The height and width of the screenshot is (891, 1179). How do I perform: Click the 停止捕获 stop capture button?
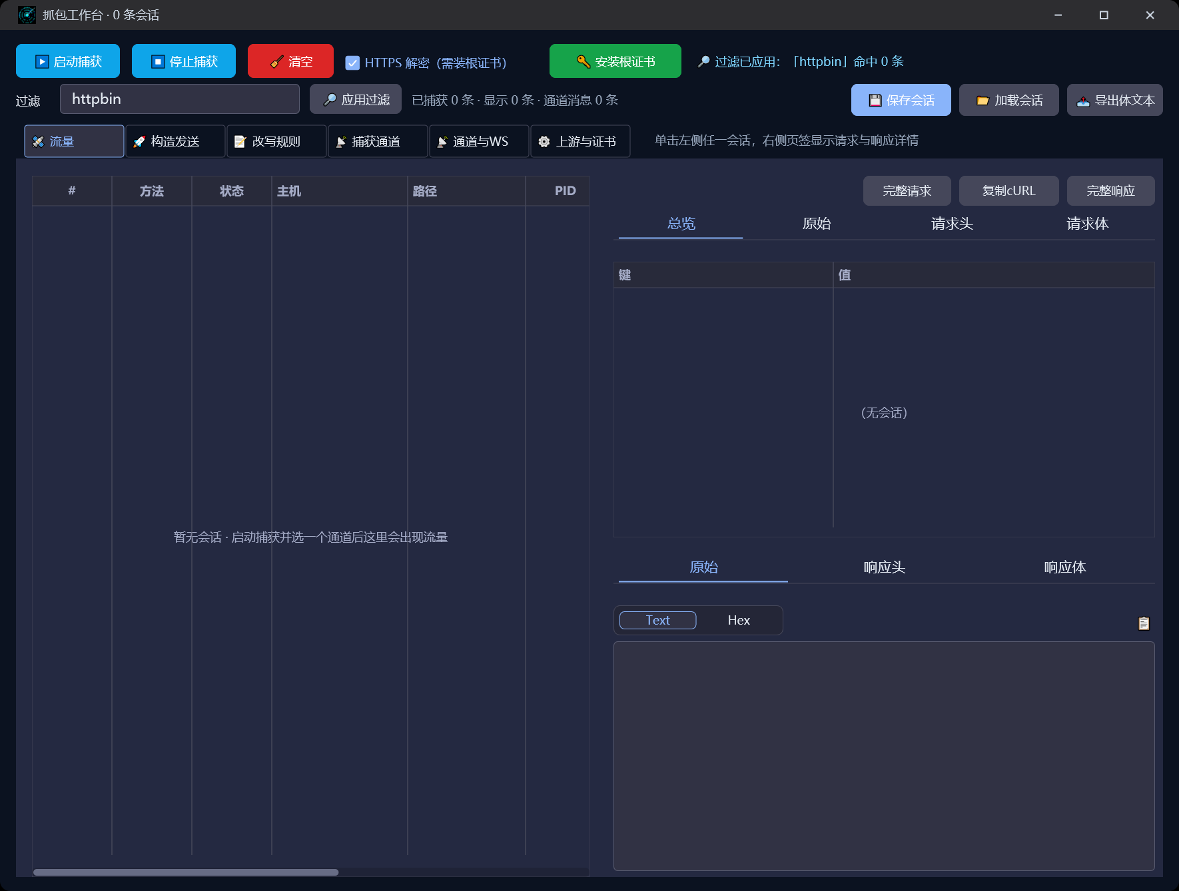pos(184,61)
